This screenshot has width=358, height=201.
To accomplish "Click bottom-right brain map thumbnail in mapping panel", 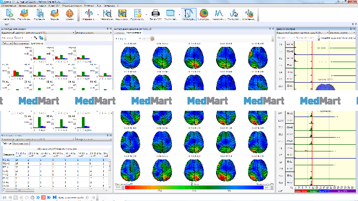I will 258,170.
